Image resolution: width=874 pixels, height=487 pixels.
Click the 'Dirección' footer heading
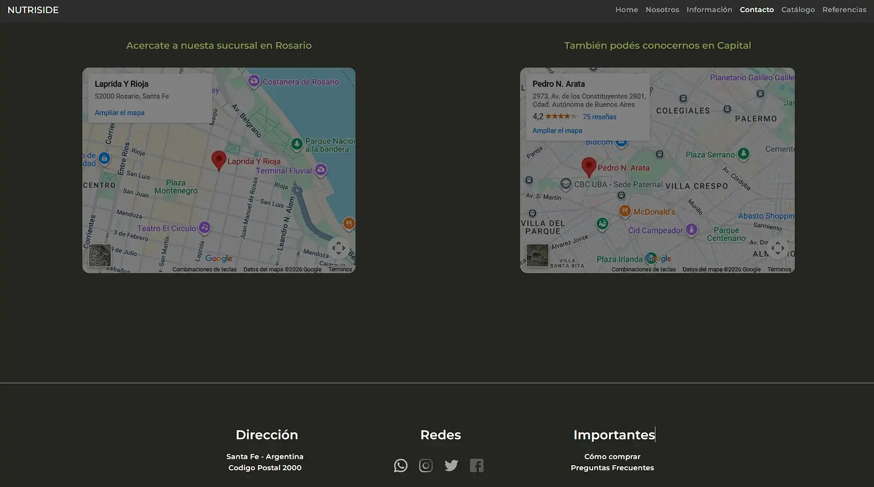(267, 435)
